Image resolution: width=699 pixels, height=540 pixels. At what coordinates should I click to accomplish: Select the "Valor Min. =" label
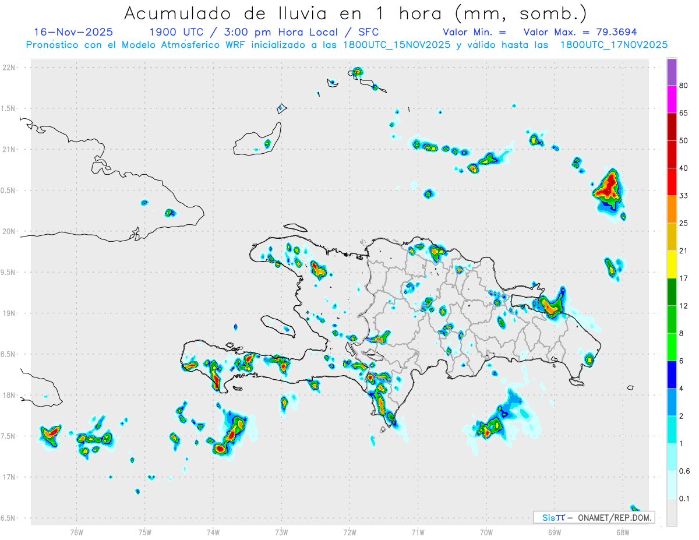pos(474,32)
